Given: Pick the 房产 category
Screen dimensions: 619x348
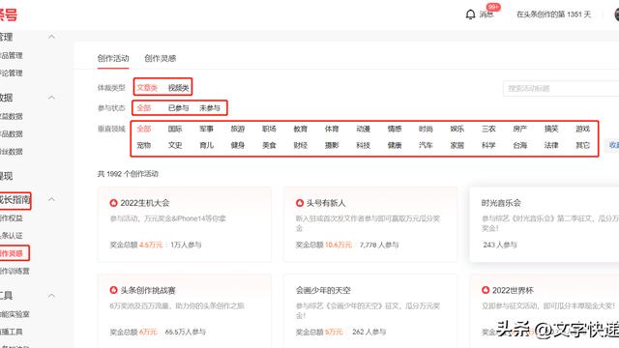Looking at the screenshot, I should pyautogui.click(x=520, y=129).
